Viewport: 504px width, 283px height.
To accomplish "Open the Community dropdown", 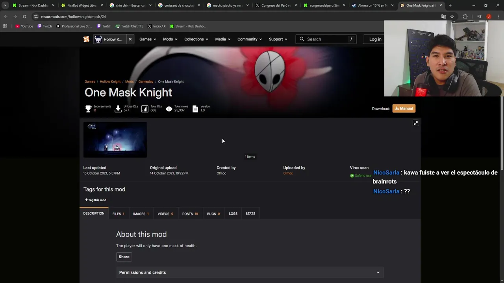I will [x=250, y=39].
